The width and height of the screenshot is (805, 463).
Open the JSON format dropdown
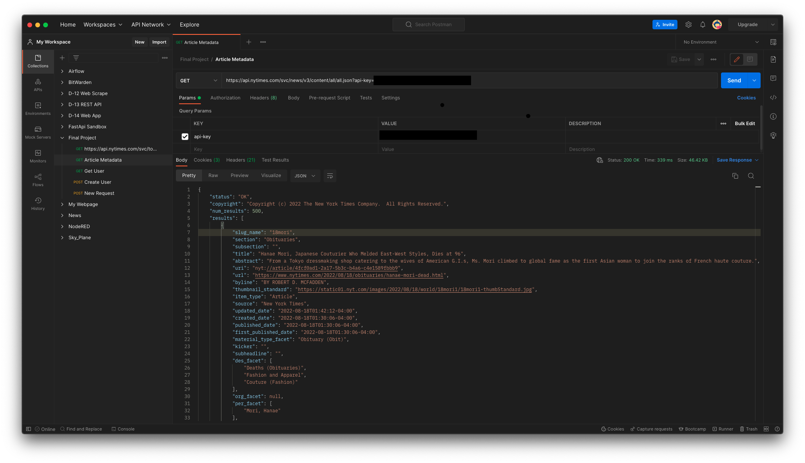(305, 176)
